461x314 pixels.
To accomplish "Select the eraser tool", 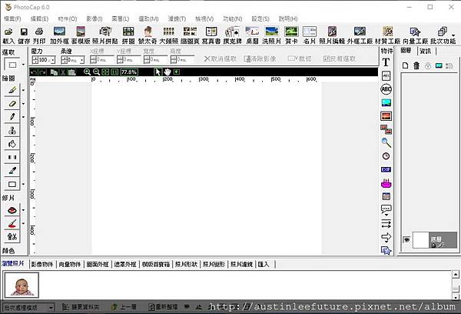I will pos(12,103).
